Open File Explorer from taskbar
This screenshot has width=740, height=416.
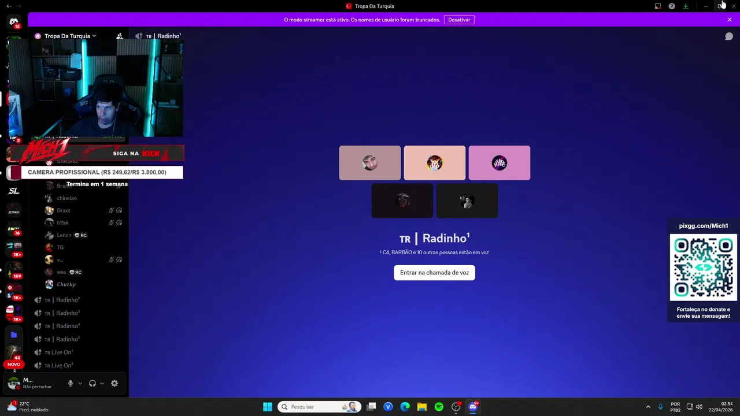coord(422,407)
